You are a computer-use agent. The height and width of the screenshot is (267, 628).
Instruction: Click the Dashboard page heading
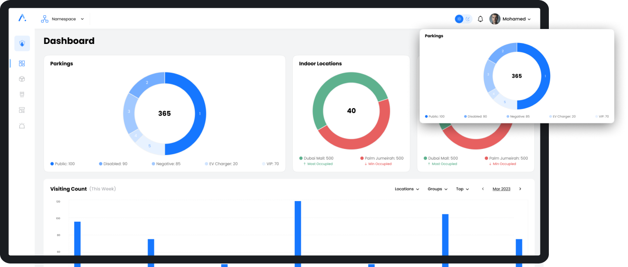pyautogui.click(x=69, y=41)
